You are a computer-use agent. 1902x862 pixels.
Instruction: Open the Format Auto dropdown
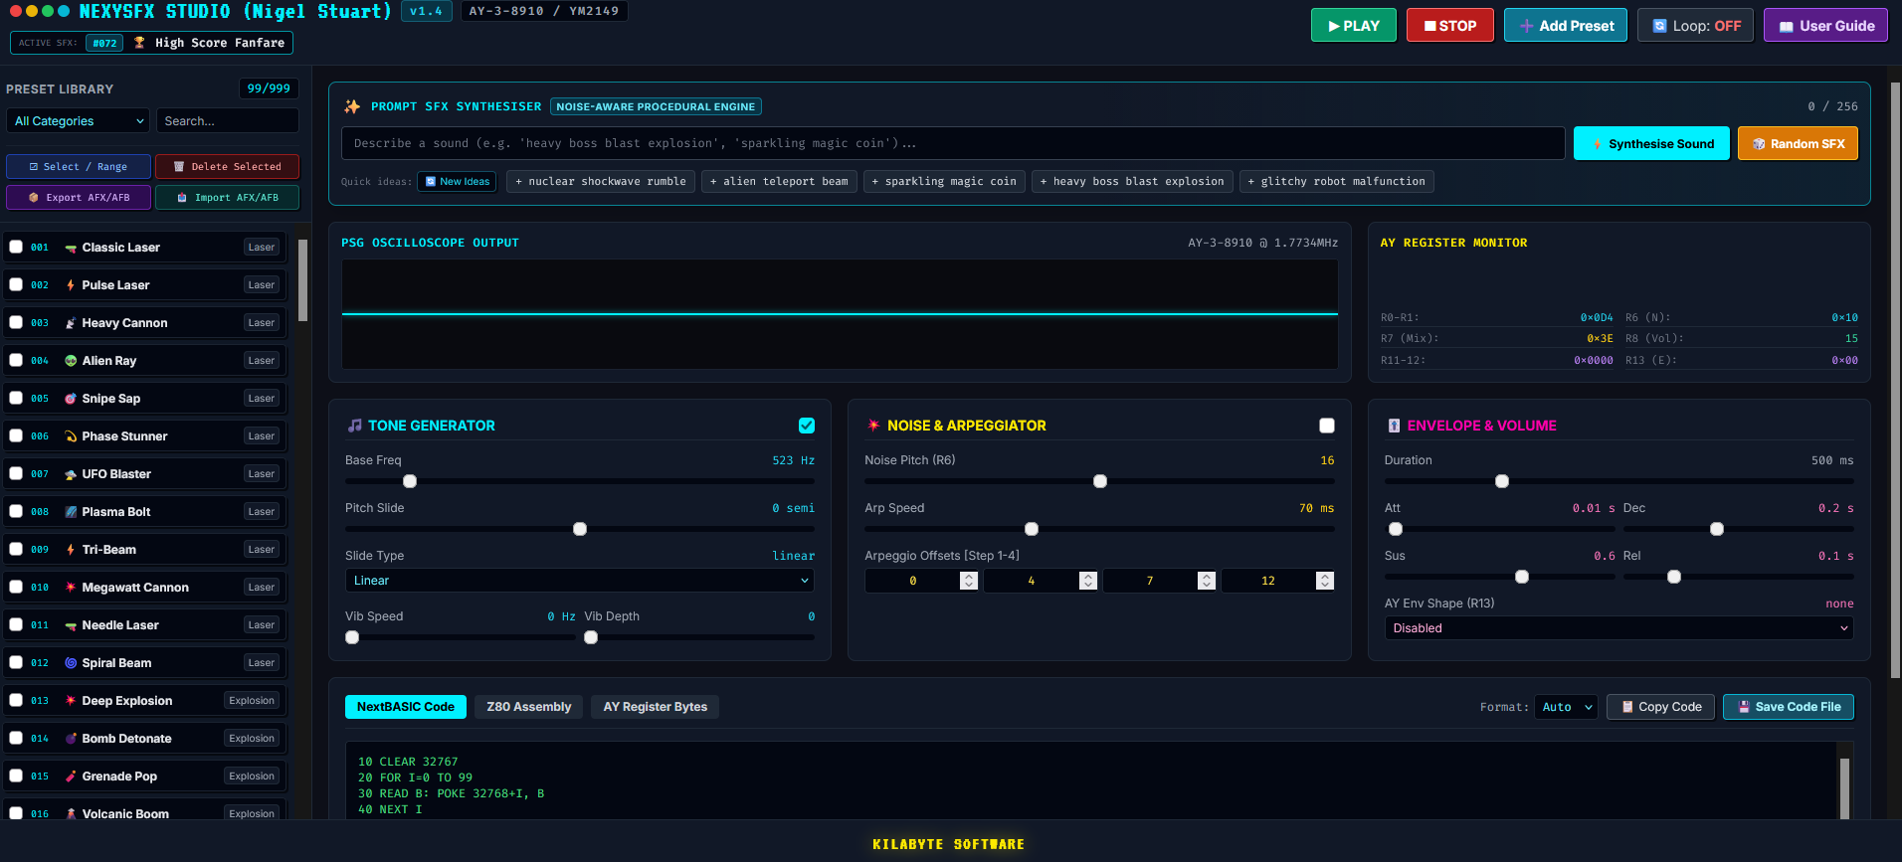click(x=1566, y=707)
